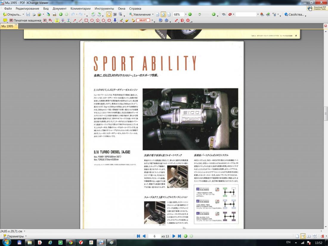Go to previous view green arrow
This screenshot has width=328, height=246.
pos(61,14)
